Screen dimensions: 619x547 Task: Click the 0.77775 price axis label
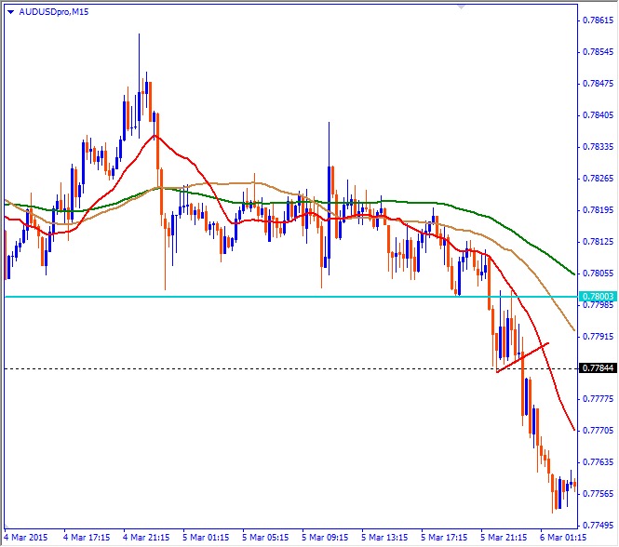coord(599,399)
